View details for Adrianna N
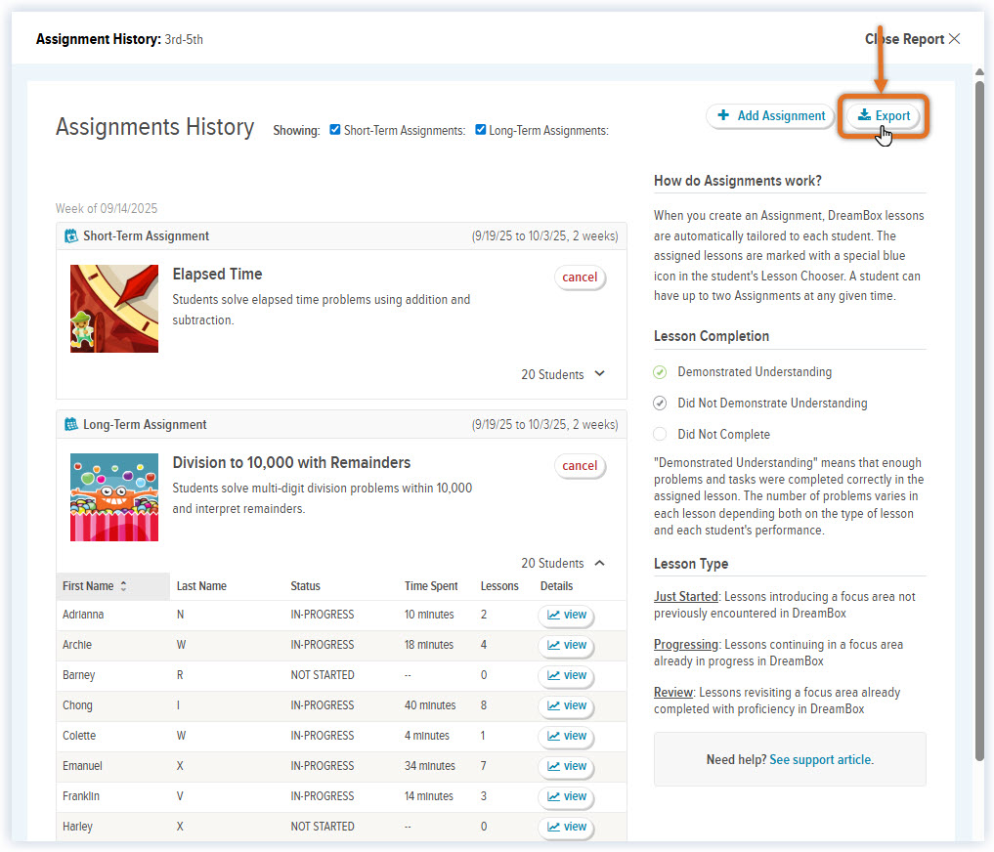Image resolution: width=994 pixels, height=852 pixels. [566, 615]
